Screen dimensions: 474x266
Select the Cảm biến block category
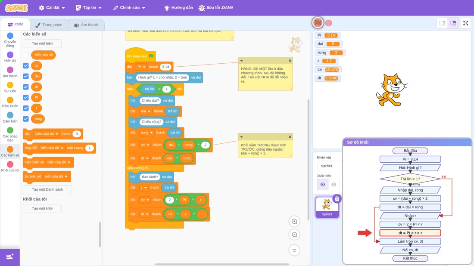click(x=10, y=117)
